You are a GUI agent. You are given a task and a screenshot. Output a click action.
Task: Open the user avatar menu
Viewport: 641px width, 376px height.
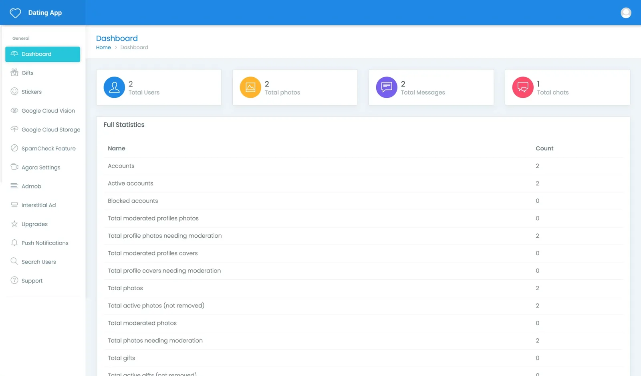coord(626,13)
